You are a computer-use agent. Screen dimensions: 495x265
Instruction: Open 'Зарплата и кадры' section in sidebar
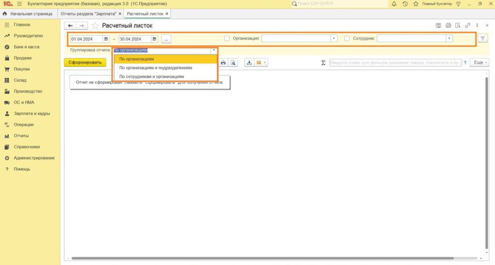tap(31, 113)
